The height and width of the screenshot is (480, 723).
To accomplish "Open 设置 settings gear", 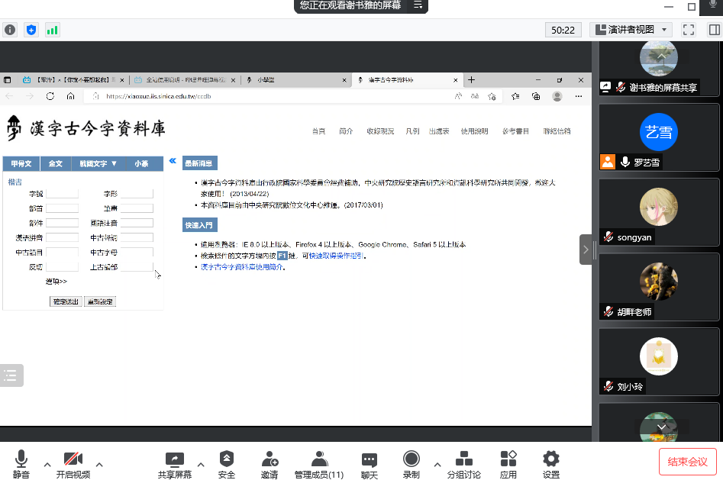I will [x=550, y=460].
